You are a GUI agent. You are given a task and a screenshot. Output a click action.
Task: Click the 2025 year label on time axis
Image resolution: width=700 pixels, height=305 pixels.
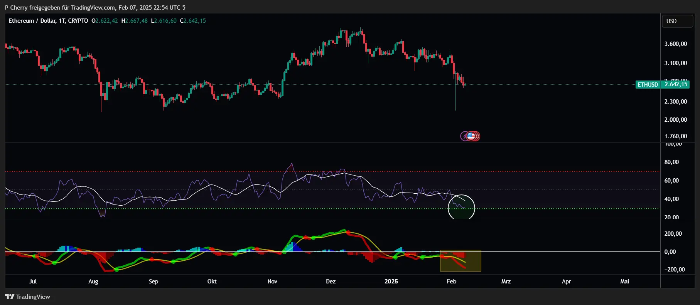click(391, 282)
